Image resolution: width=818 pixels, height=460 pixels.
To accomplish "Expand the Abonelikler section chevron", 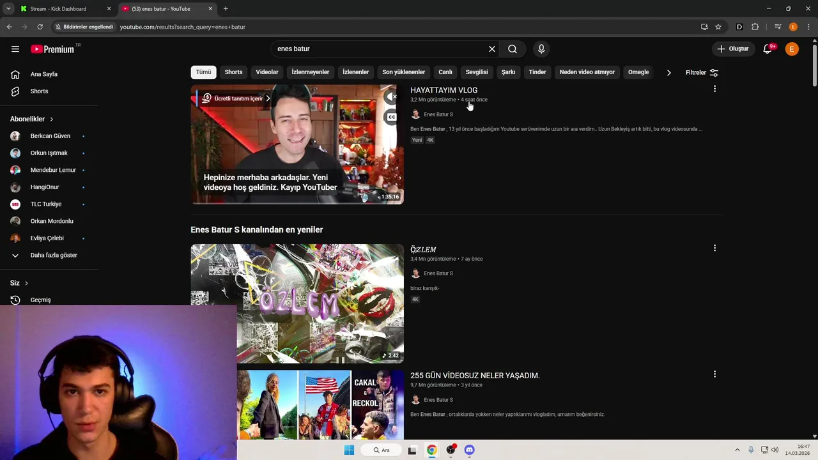I will click(x=52, y=119).
